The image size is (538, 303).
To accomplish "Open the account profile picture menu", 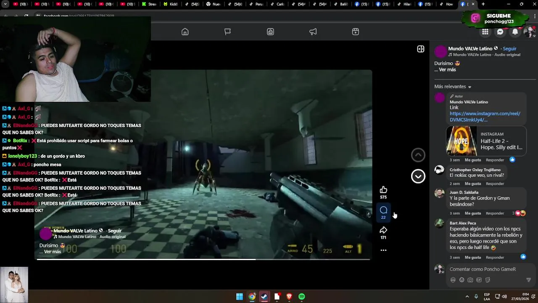I will (529, 32).
